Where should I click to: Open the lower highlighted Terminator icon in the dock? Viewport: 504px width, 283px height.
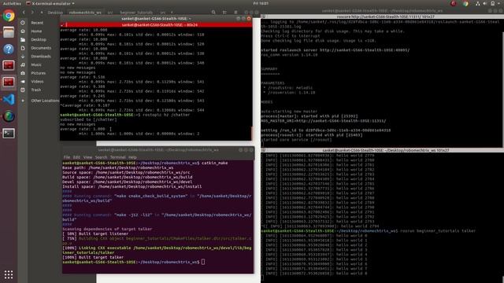pos(9,82)
